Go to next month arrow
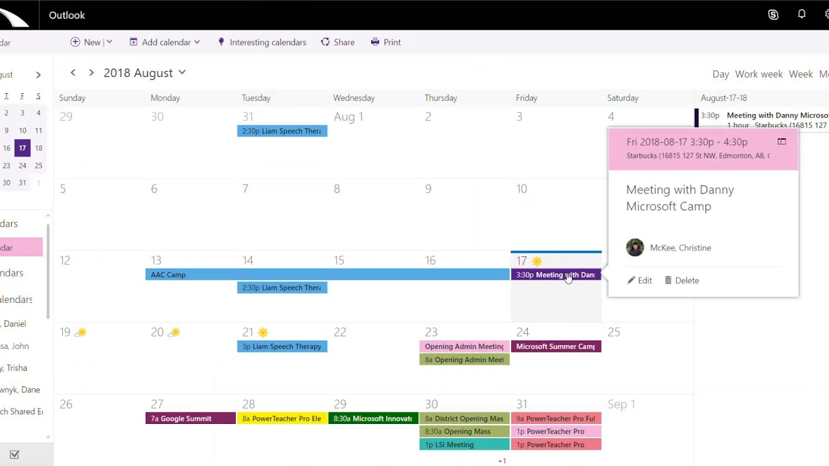The width and height of the screenshot is (829, 466). coord(91,73)
